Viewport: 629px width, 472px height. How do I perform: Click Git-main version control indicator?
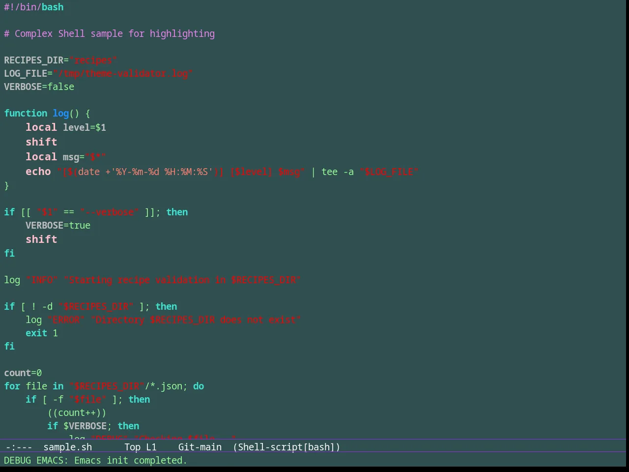(x=200, y=447)
